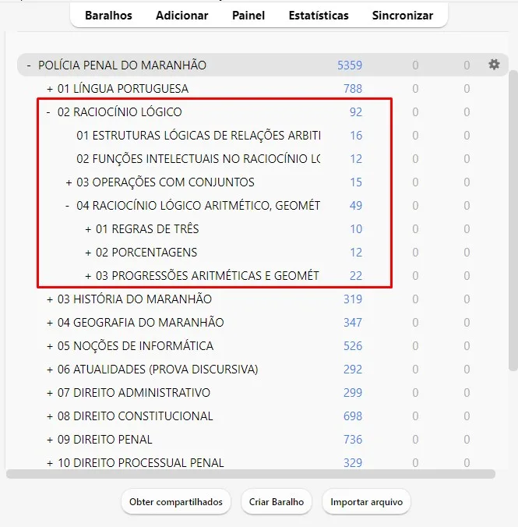Collapse 04 RACIOCÍNIO LÓGICO ARITMÉTICO subdeck

click(68, 205)
